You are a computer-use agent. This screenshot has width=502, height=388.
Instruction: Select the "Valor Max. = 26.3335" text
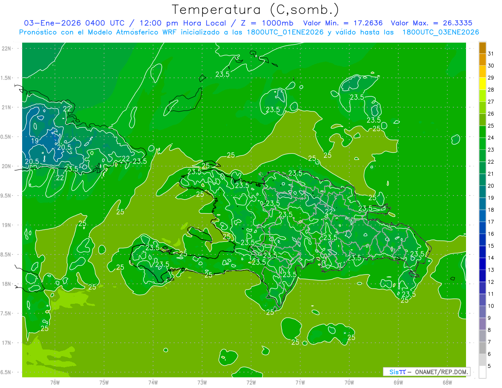click(432, 23)
